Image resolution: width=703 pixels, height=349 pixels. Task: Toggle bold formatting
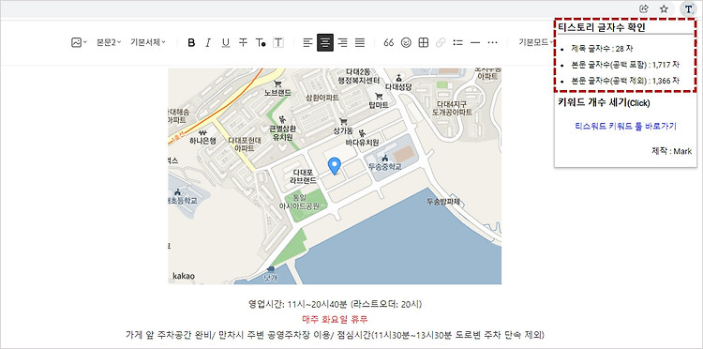[191, 42]
